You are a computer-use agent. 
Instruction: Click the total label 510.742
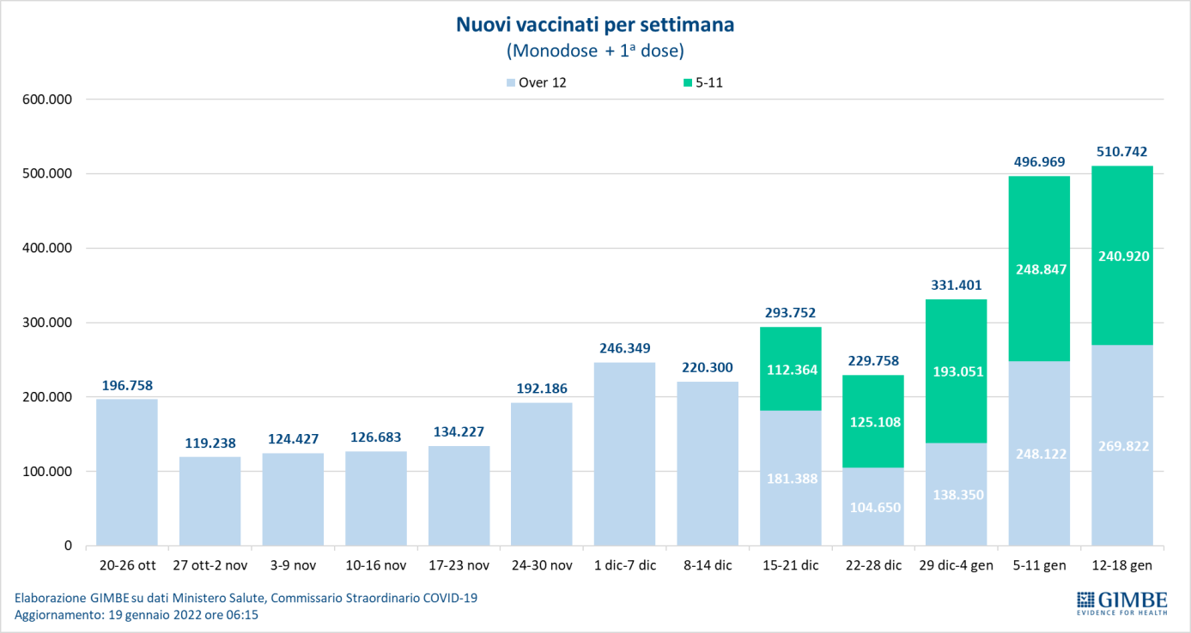(1122, 152)
